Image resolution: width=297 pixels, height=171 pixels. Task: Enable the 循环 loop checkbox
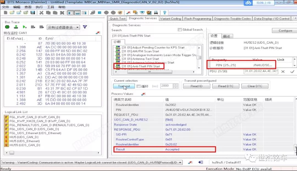(x=138, y=86)
